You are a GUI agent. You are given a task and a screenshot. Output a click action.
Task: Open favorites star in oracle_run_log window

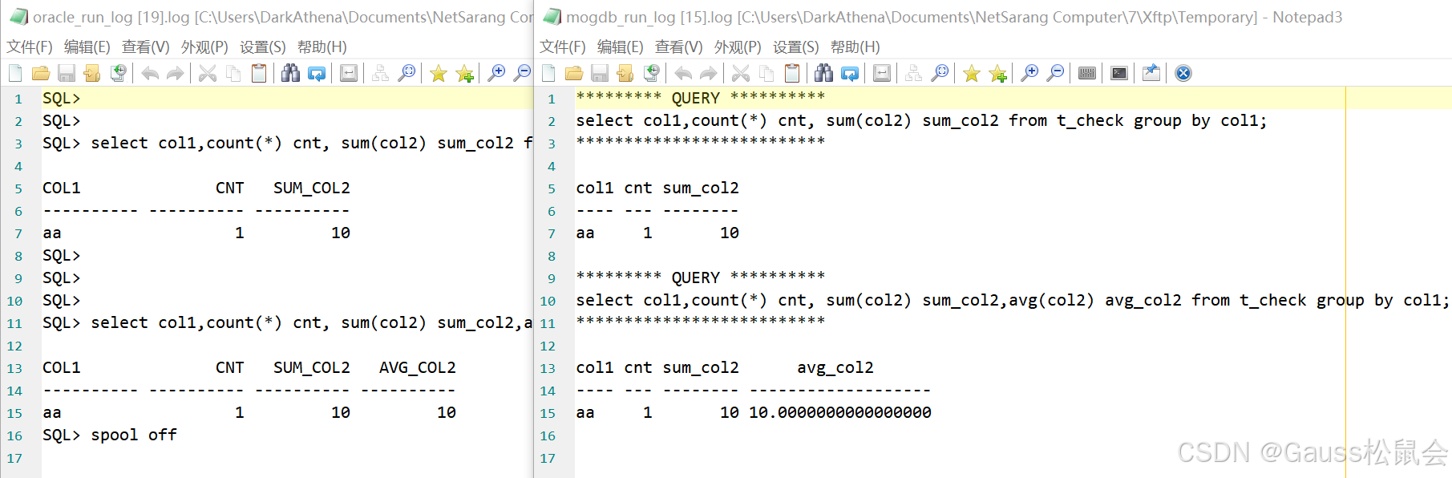439,74
